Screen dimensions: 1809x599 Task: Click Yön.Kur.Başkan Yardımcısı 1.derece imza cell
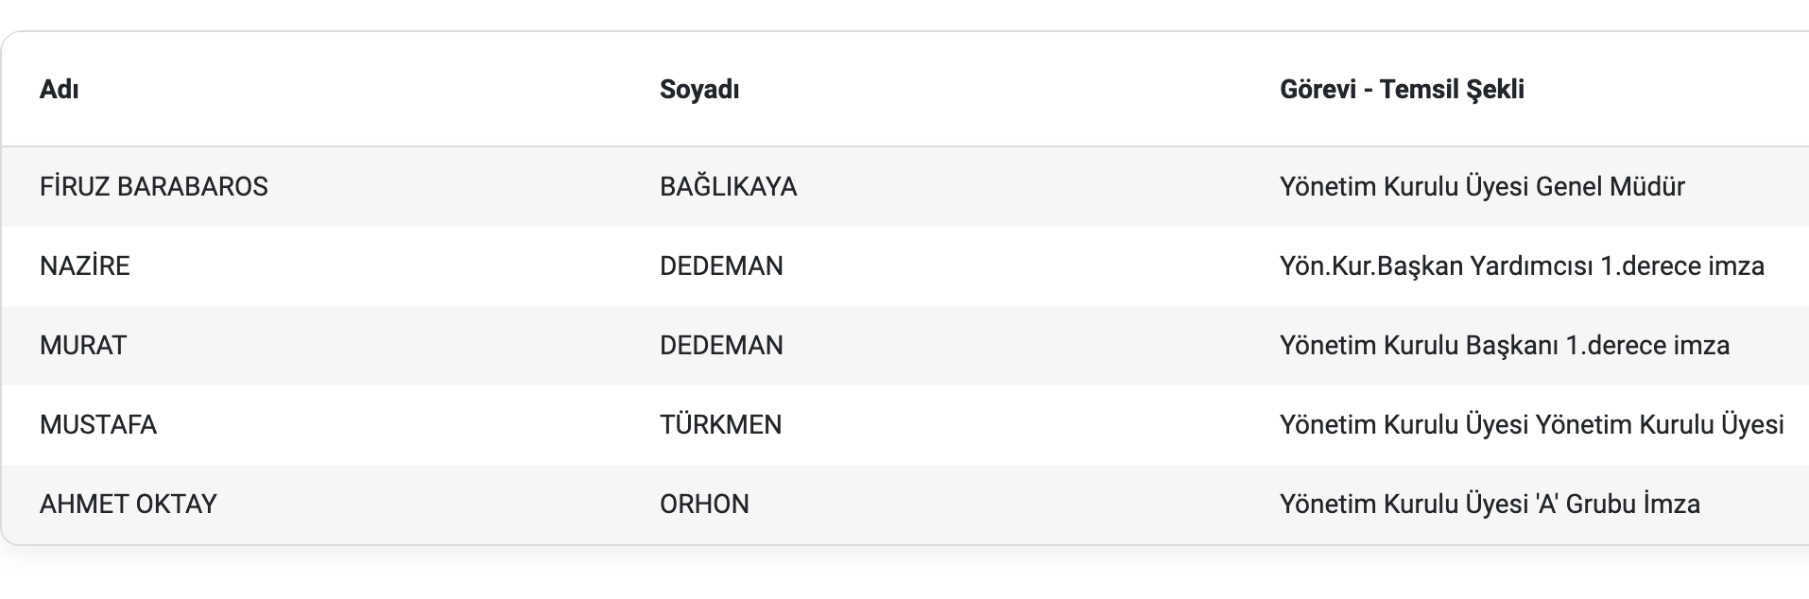[1522, 265]
